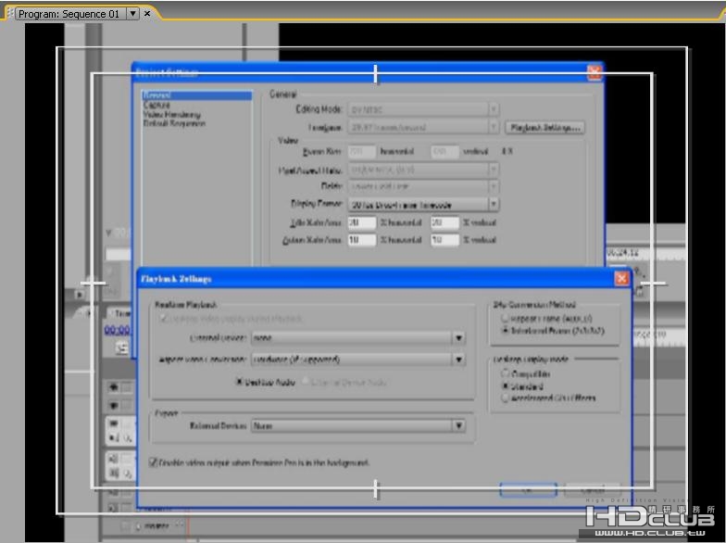Select the Program: Sequence 01 tab
The height and width of the screenshot is (543, 726).
pyautogui.click(x=69, y=14)
